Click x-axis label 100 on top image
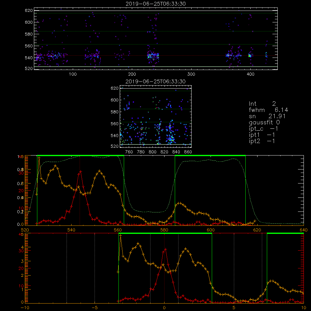The height and width of the screenshot is (311, 311). point(73,74)
